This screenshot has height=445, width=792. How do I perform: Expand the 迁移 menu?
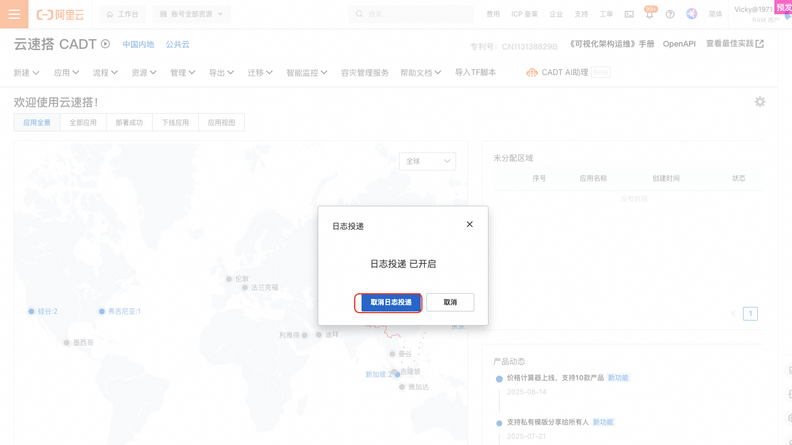point(260,73)
